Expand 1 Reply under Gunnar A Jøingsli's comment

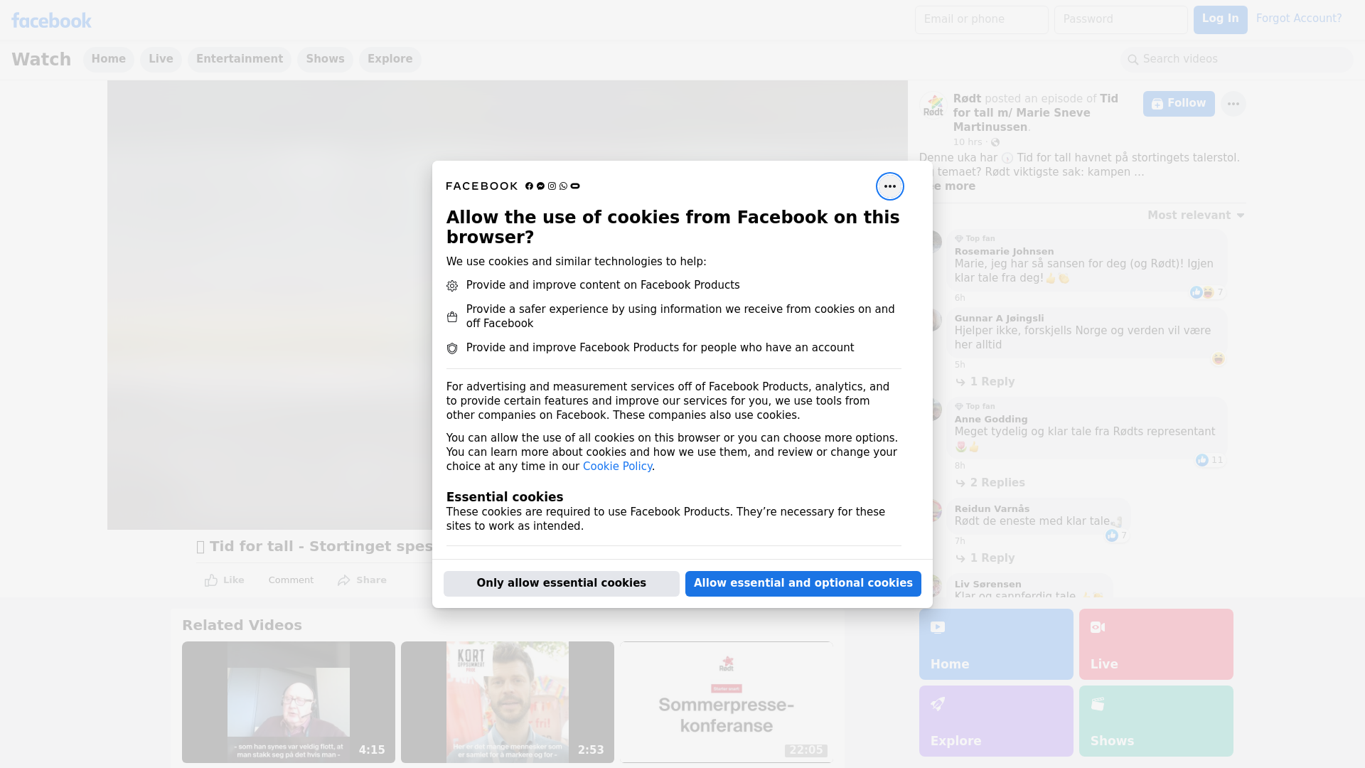pyautogui.click(x=992, y=382)
